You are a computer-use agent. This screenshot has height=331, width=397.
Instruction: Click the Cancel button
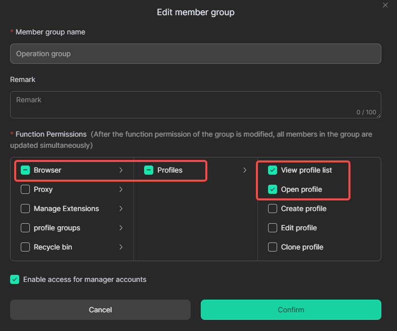coord(100,310)
